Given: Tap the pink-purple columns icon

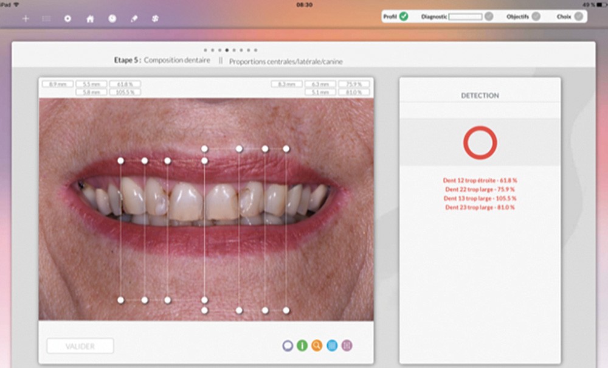Looking at the screenshot, I should (x=347, y=345).
